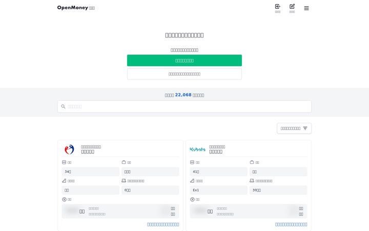Click the briefcase icon in first card
The height and width of the screenshot is (231, 369).
[x=124, y=162]
